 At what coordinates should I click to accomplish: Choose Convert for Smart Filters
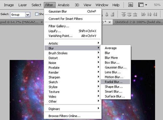(x=73, y=19)
